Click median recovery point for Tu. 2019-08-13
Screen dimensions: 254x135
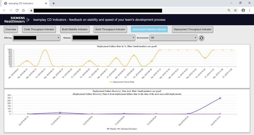[x=60, y=113]
